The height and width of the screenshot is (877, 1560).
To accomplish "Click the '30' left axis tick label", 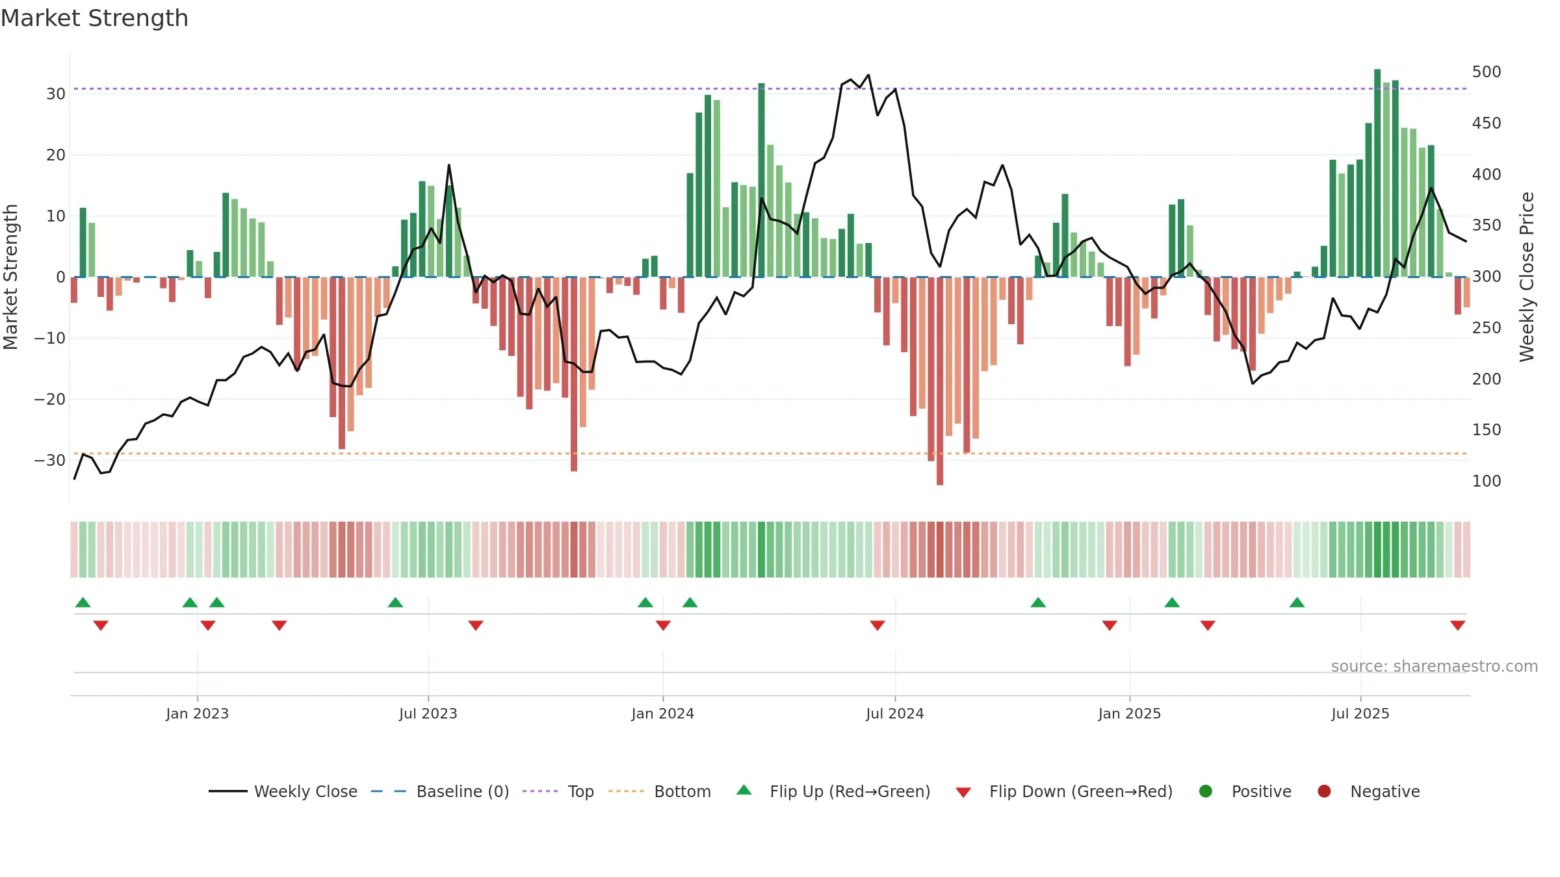I will pos(56,94).
